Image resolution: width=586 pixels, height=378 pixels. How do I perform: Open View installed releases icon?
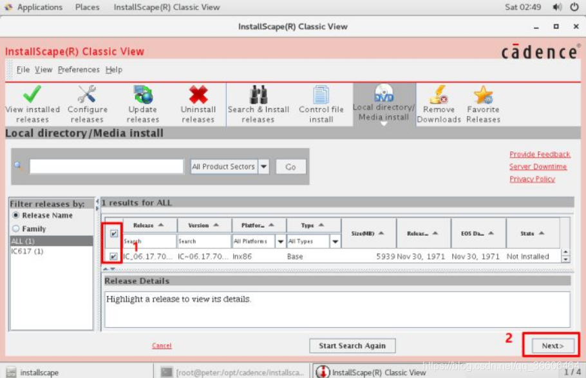point(32,96)
